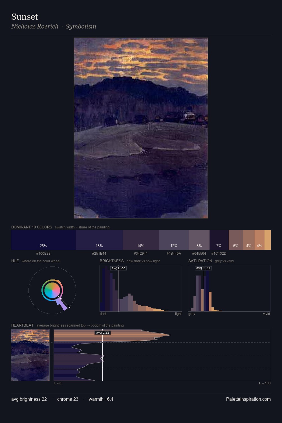Open the small Heartbeat painting thumbnail
282x423 pixels.
pos(30,355)
